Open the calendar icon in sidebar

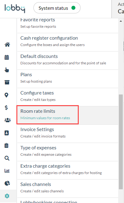7,57
